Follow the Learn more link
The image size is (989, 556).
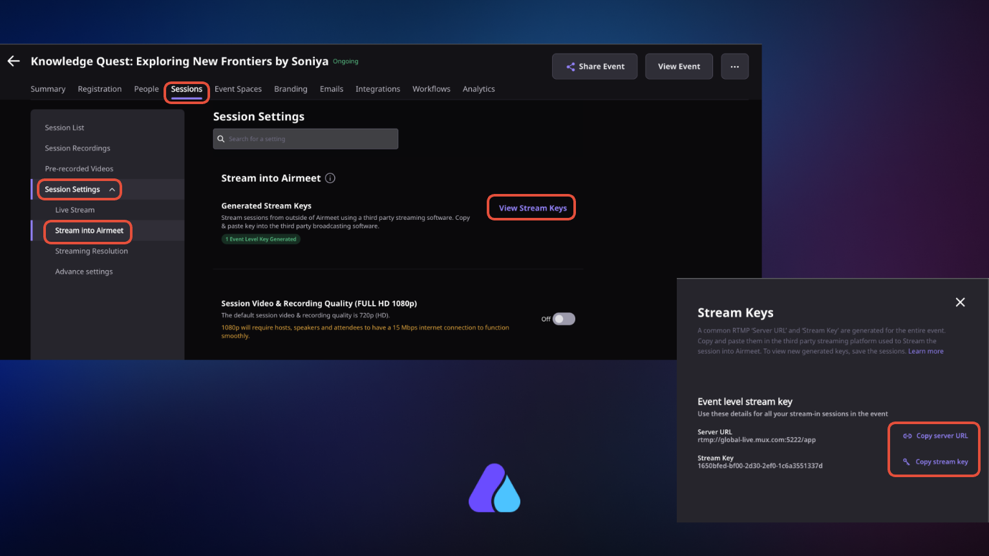[x=926, y=352]
